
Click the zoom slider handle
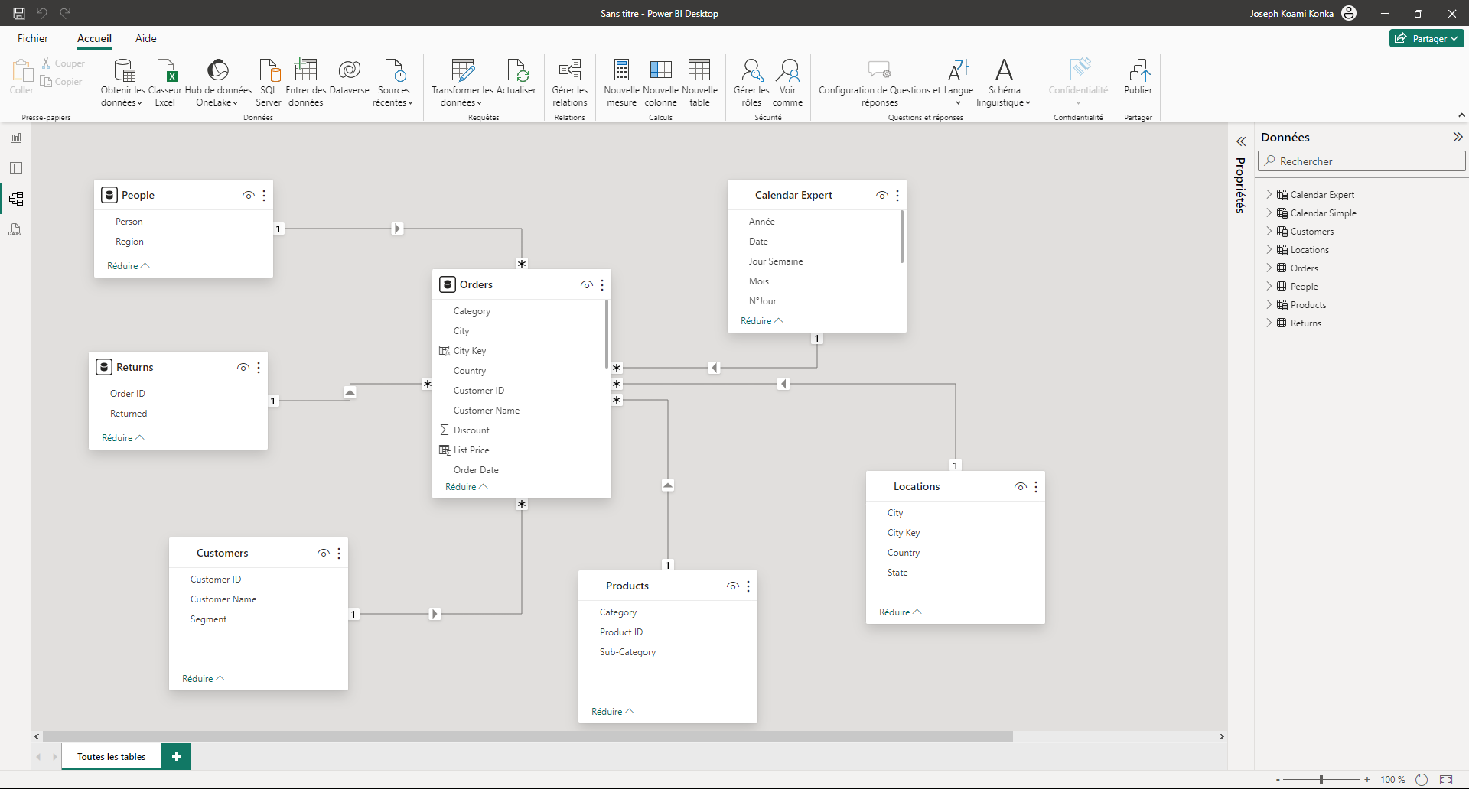1321,780
